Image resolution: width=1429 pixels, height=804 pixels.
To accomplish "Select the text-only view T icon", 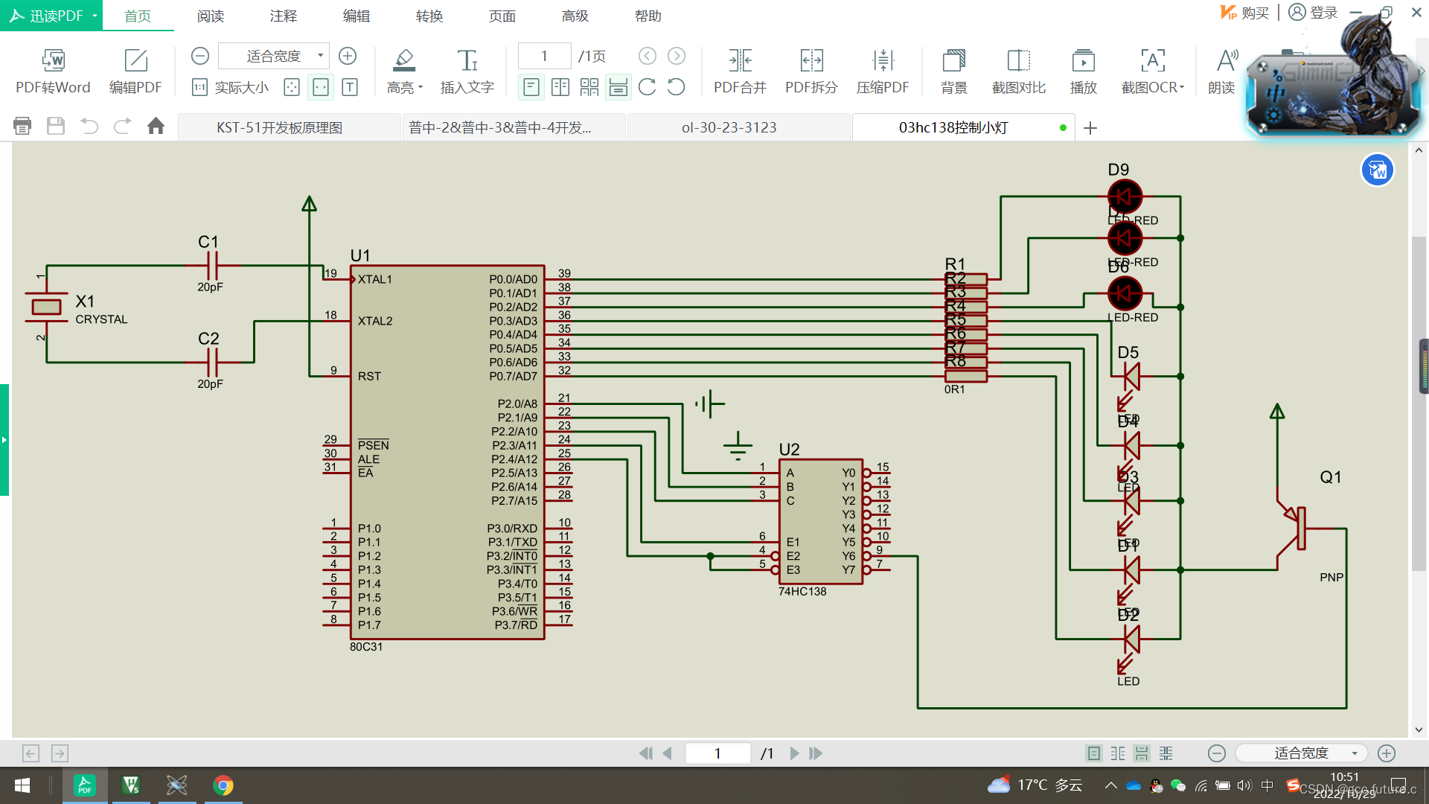I will [x=350, y=88].
